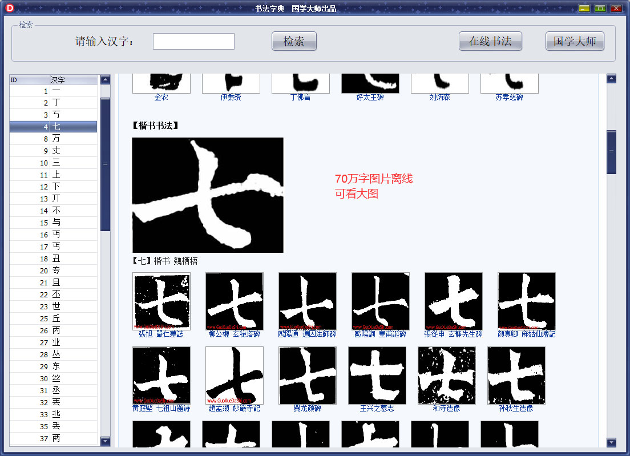Click the 检索 search button
This screenshot has width=630, height=456.
tap(294, 41)
